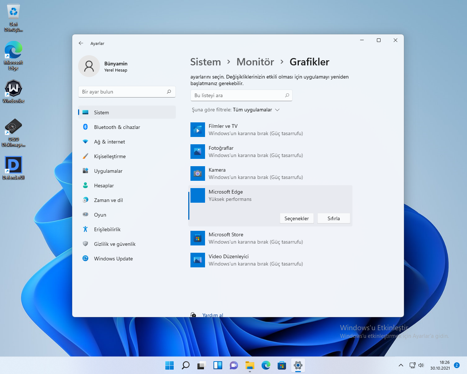Open Zaman ve dil settings

[x=127, y=200]
